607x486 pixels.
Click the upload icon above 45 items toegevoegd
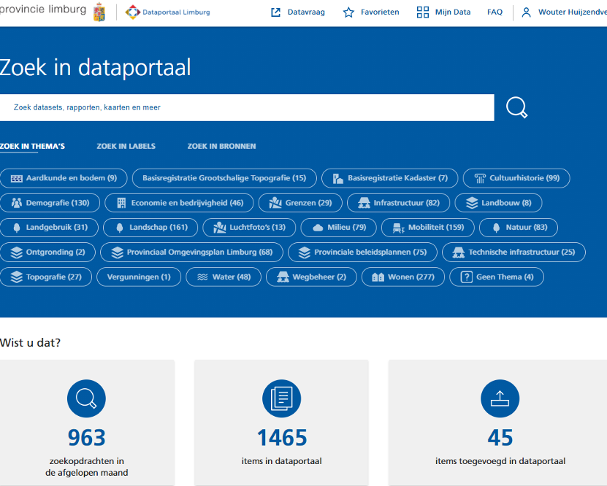point(500,398)
